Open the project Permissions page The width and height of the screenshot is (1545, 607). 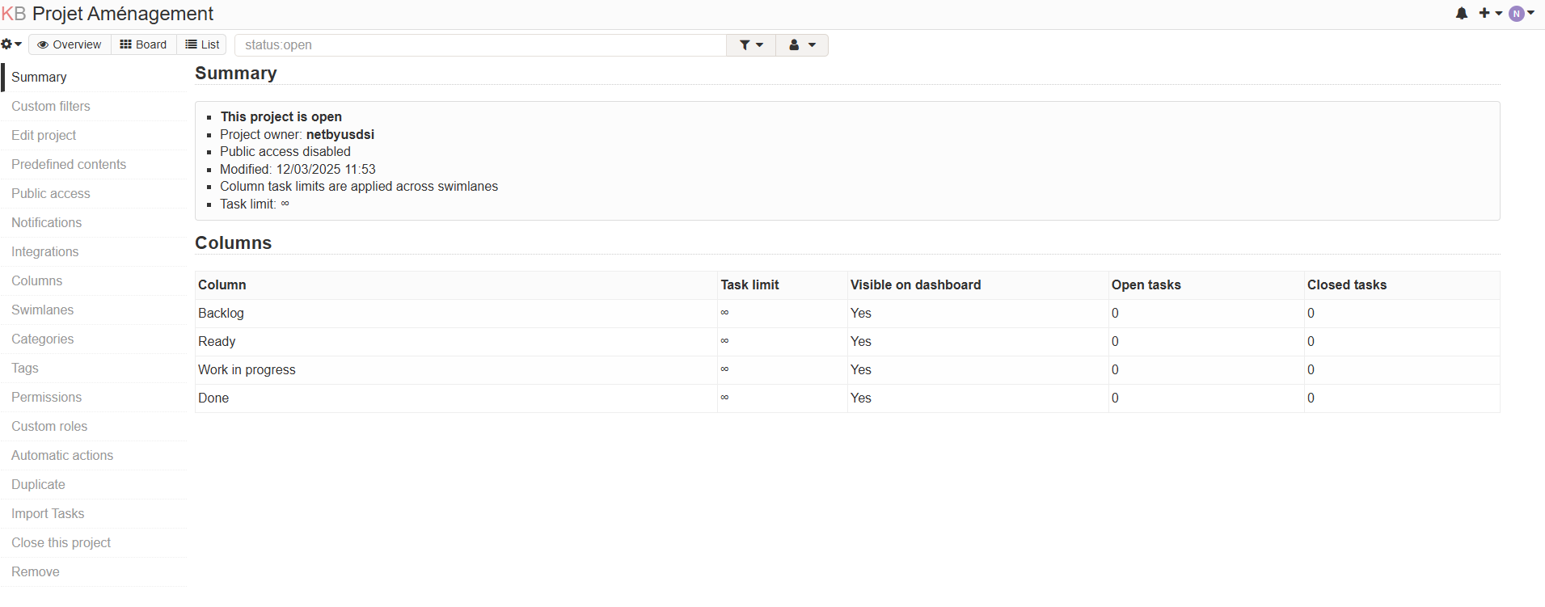(x=47, y=398)
